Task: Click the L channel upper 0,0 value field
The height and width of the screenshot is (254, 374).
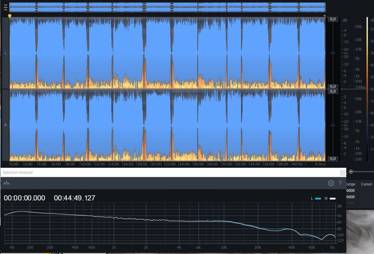Action: click(x=333, y=19)
